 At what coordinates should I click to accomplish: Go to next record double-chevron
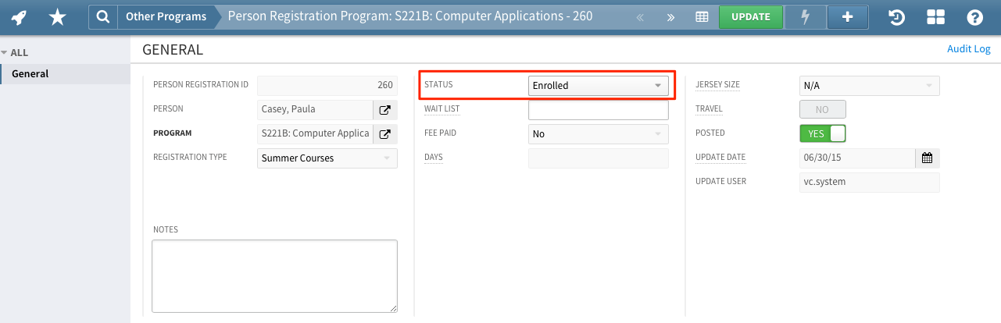pos(671,17)
